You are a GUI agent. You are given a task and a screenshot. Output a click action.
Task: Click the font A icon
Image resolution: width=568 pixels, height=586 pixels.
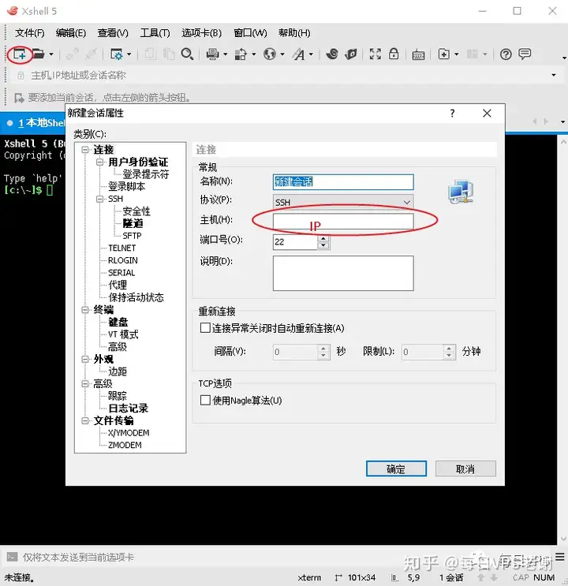pos(299,54)
